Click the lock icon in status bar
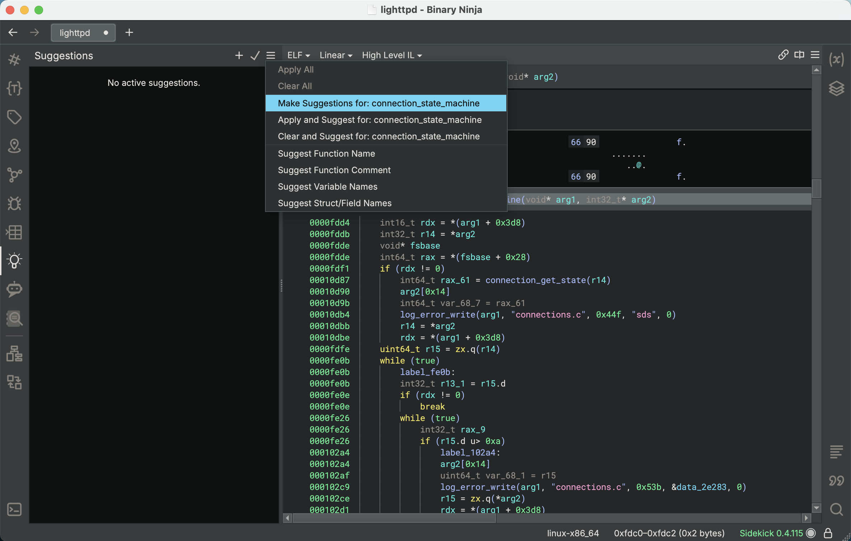 pos(828,533)
